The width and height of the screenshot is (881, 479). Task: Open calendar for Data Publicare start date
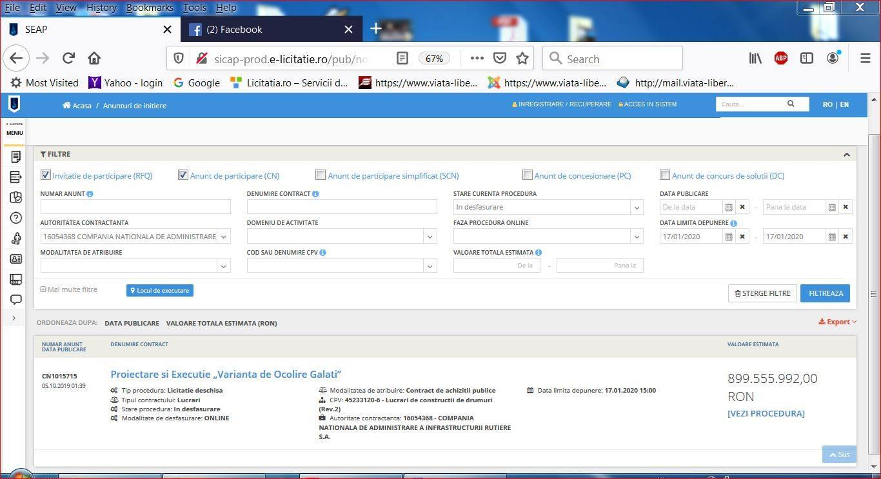coord(729,207)
